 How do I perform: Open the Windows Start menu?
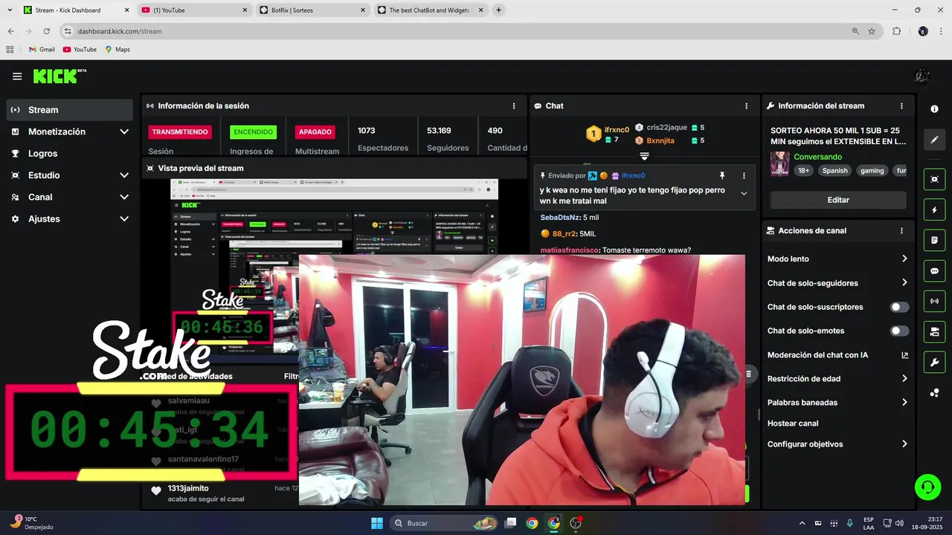pos(377,523)
